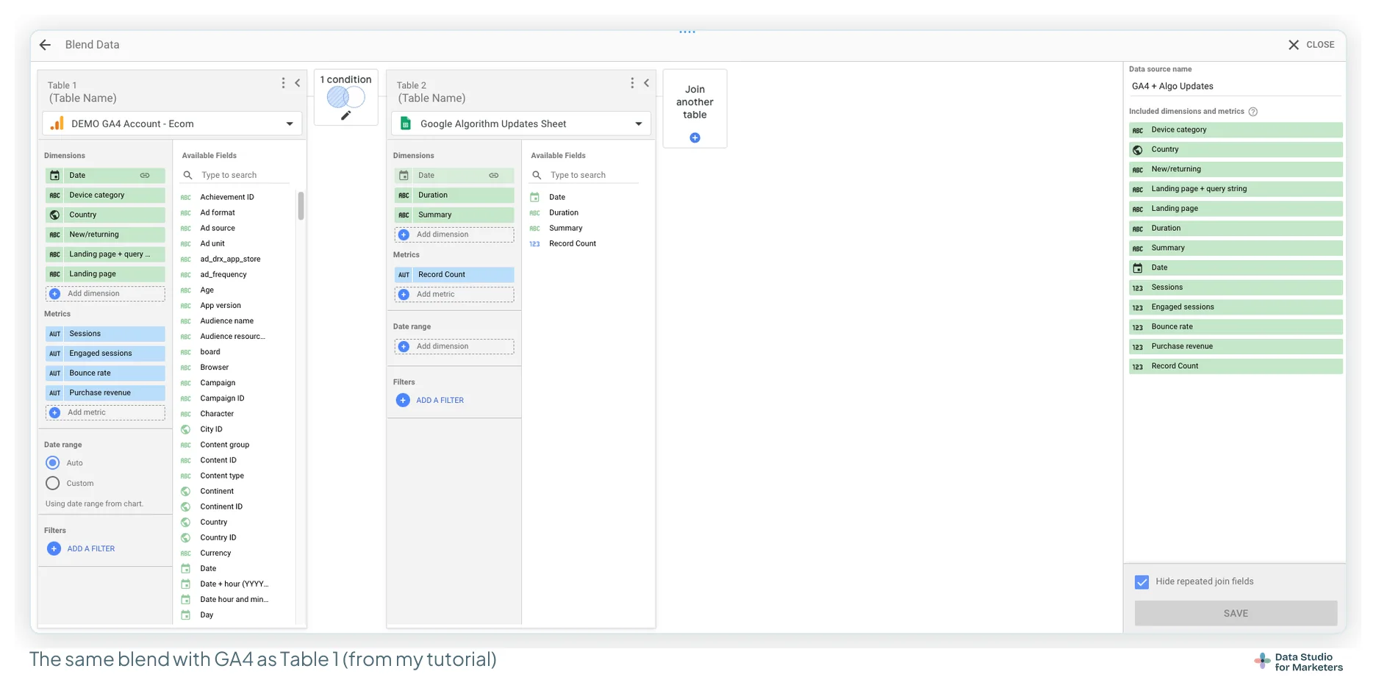Click search icon in Table 2 Available Fields

pos(537,175)
